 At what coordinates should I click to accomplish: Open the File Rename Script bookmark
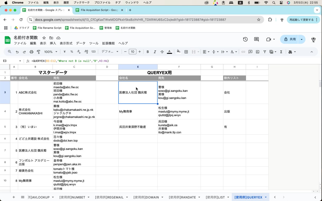point(47,28)
